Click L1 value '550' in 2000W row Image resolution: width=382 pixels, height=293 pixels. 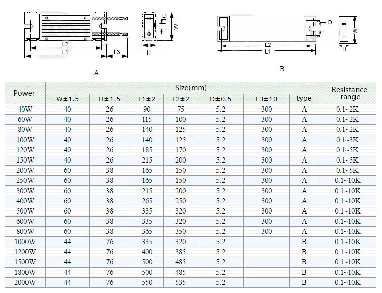147,282
